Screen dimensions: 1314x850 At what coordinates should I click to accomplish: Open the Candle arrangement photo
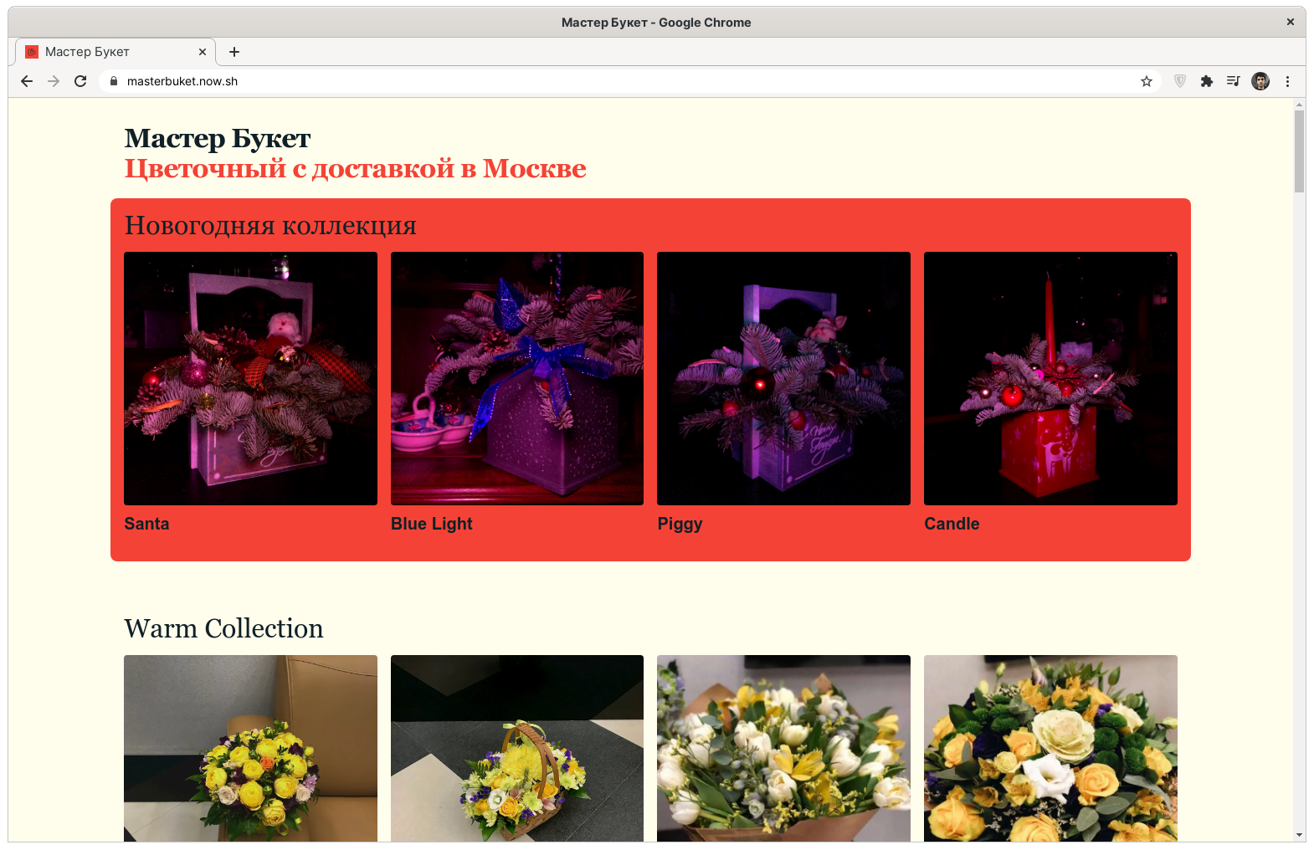click(1050, 378)
